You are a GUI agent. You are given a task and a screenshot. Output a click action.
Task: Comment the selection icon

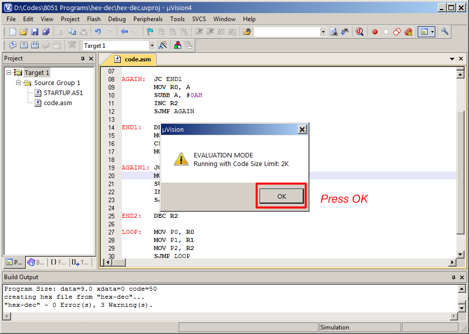(221, 32)
